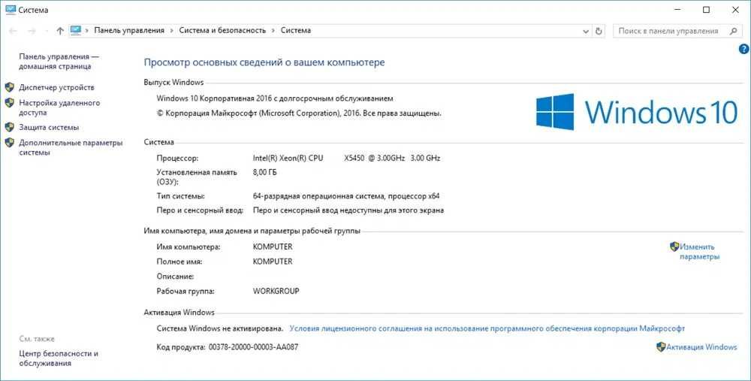Click the Активация Windows link

(x=701, y=347)
